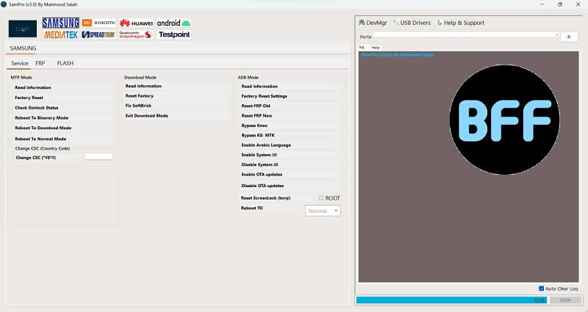Viewport: 588px width, 312px height.
Task: Select the Spreadtrum brand logo
Action: click(98, 35)
